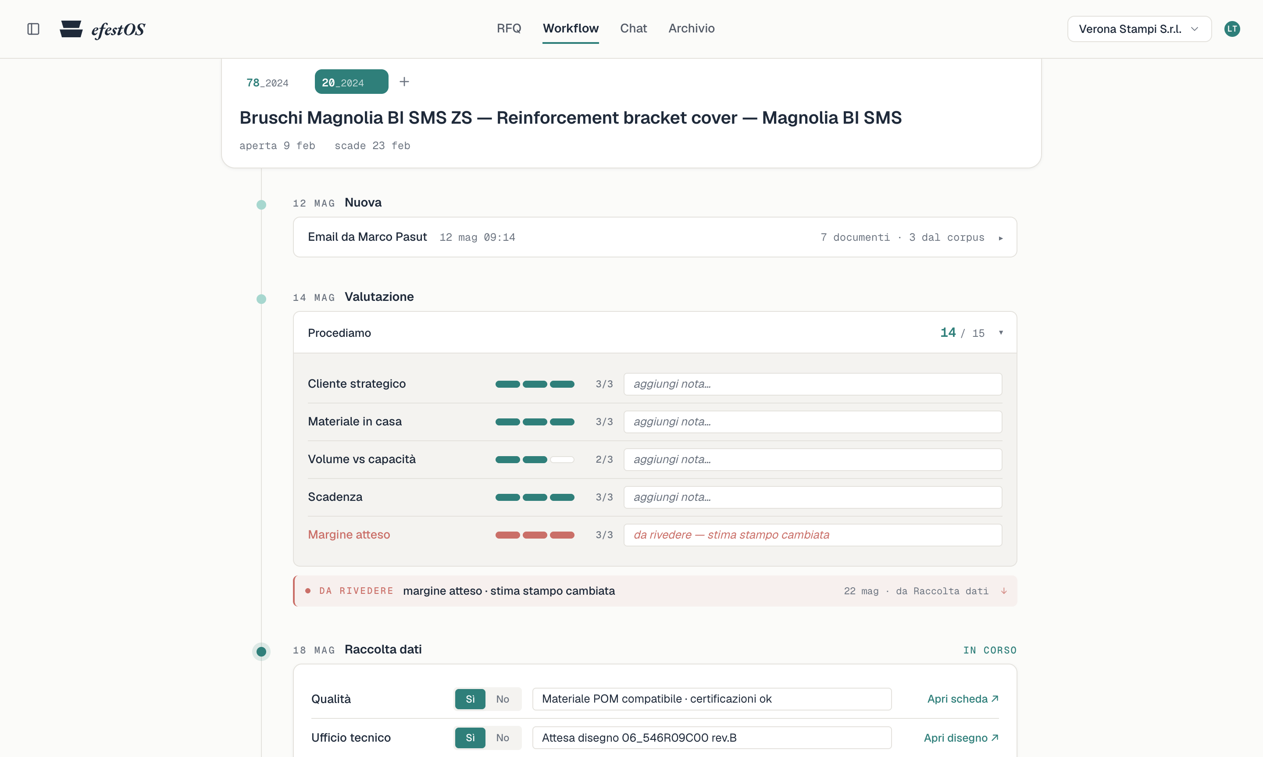Click the 'aperta 9 feb' date
Screen dimensions: 1263x757
point(277,146)
